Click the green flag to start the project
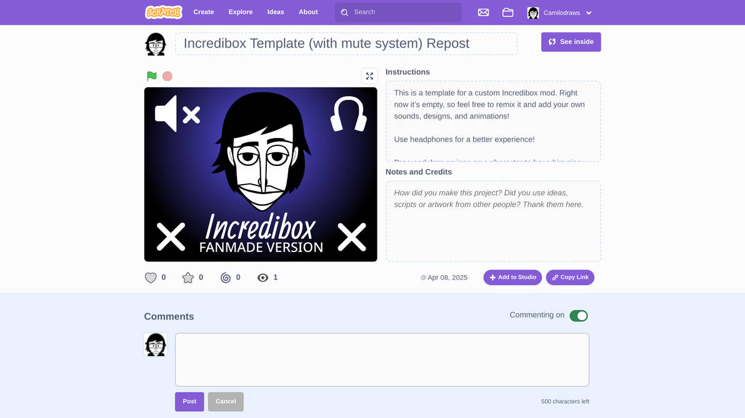745x418 pixels. coord(150,75)
